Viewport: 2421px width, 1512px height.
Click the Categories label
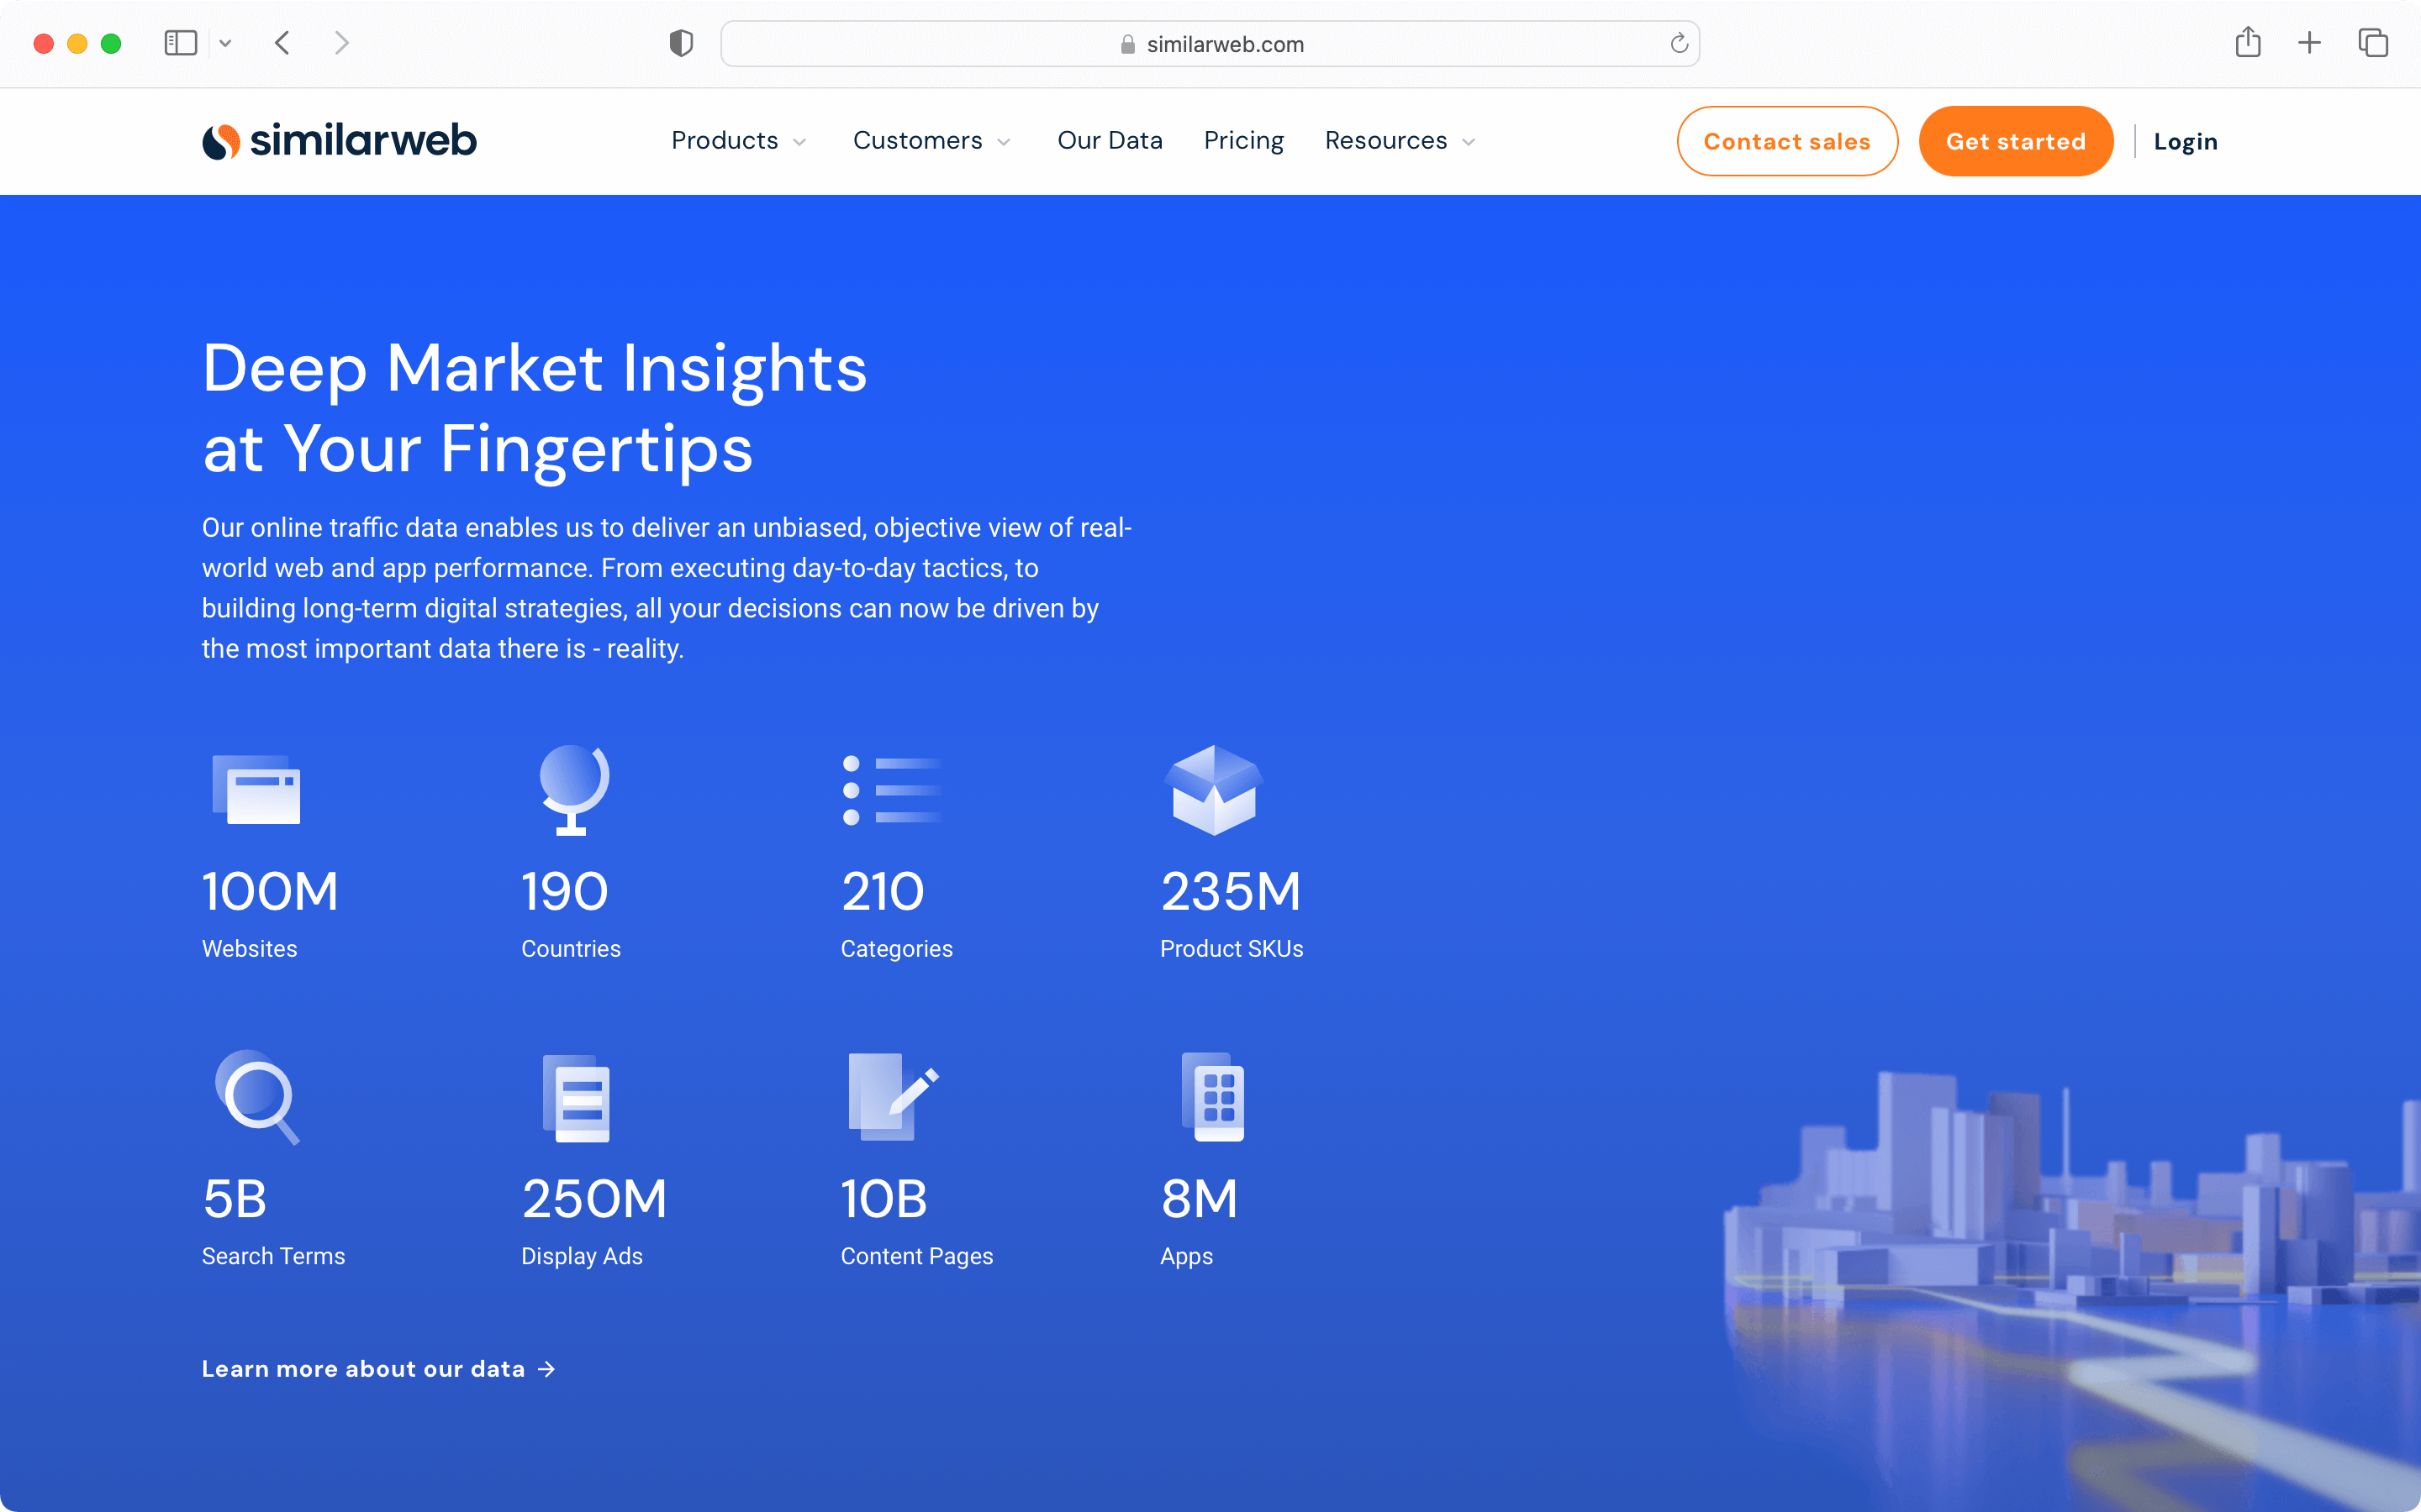point(896,949)
